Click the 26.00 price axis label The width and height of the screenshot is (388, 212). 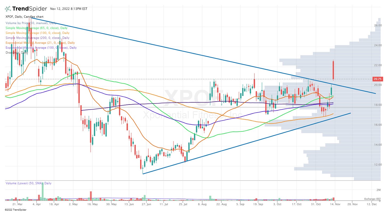(x=377, y=25)
